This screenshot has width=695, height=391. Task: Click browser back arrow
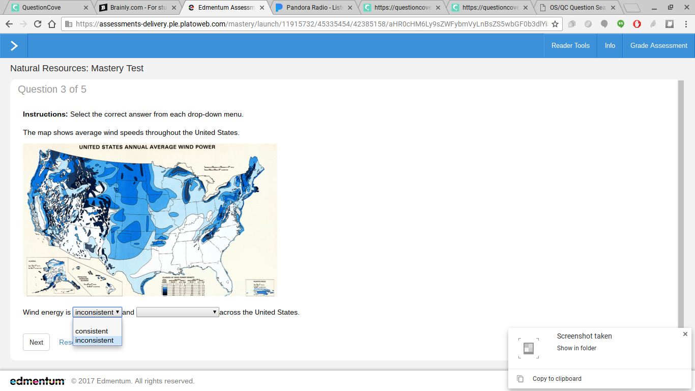pos(9,24)
